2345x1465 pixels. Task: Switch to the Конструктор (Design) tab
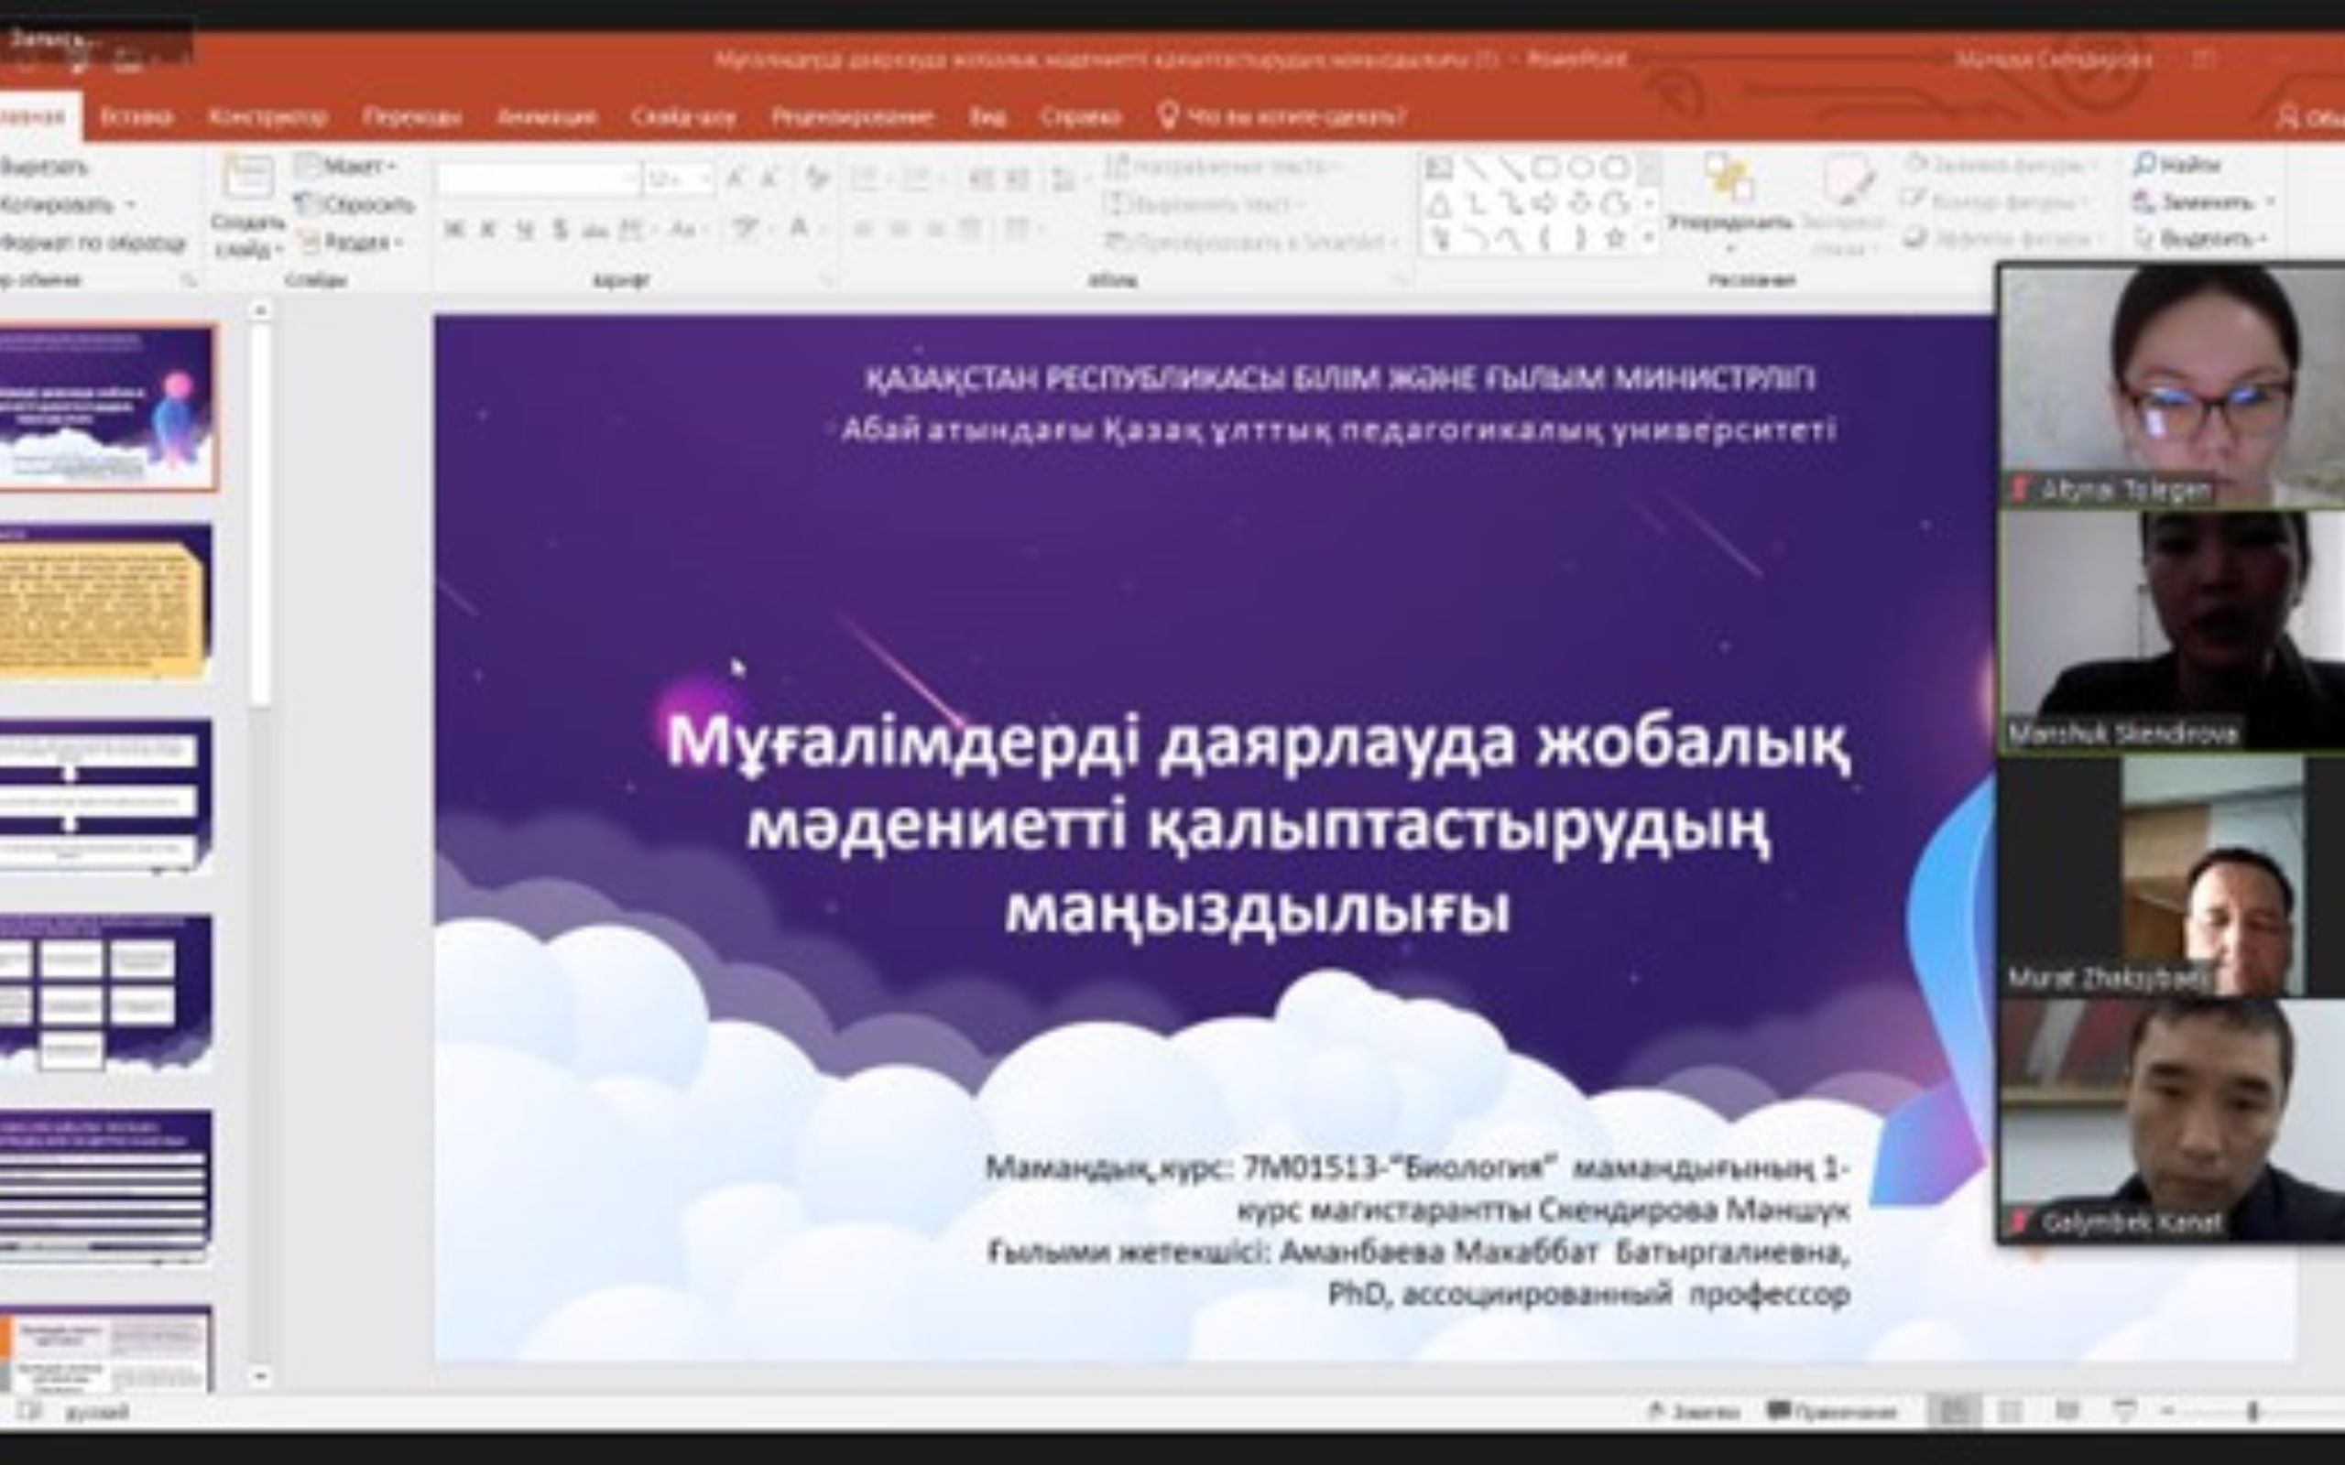(x=267, y=117)
